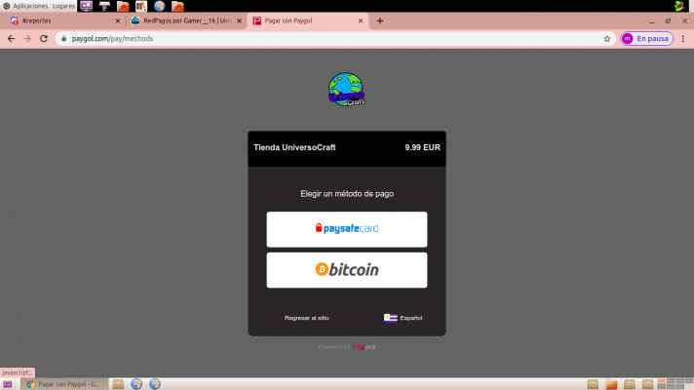Go forward in browser history
The width and height of the screenshot is (694, 390).
pyautogui.click(x=27, y=39)
